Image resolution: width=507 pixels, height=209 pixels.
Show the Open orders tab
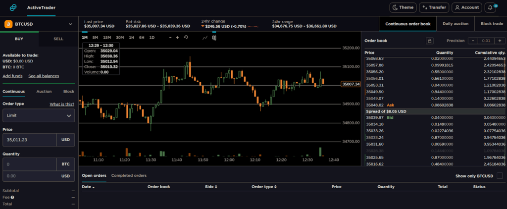pos(94,176)
